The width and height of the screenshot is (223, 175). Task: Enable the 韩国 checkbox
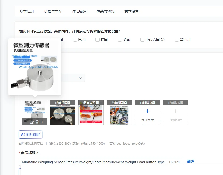97,40
